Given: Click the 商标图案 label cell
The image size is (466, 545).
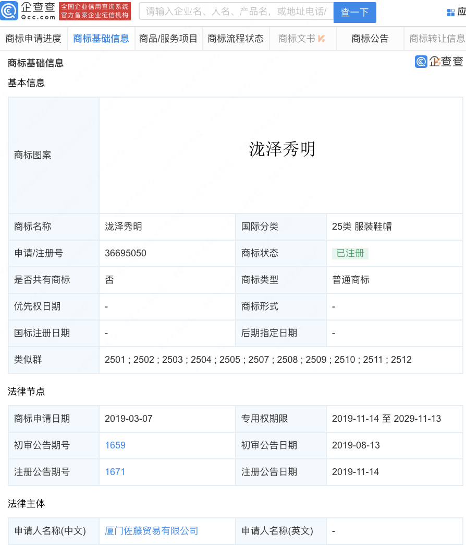Looking at the screenshot, I should 54,155.
